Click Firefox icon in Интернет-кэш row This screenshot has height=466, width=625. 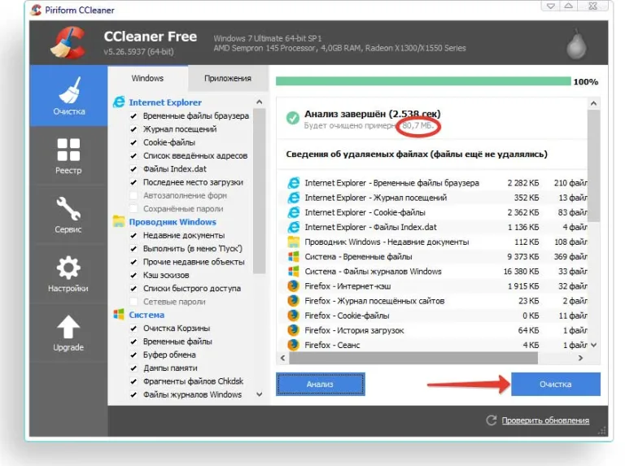point(293,286)
